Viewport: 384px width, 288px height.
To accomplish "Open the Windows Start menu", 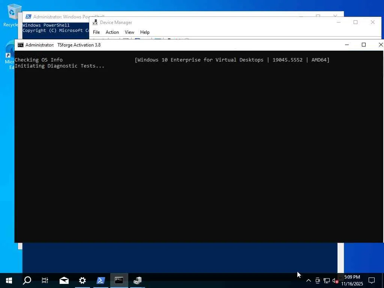I will 9,280.
